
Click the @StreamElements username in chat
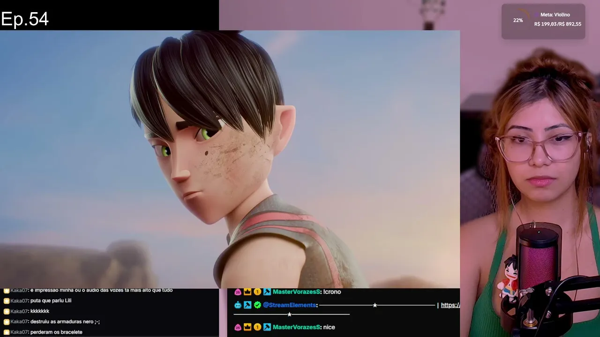290,305
